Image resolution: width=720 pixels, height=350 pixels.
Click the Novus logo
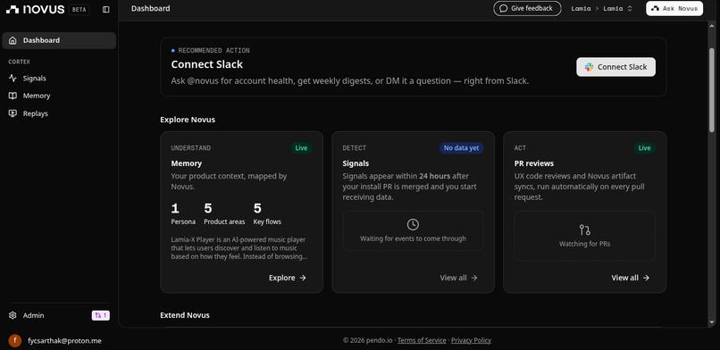pos(36,9)
